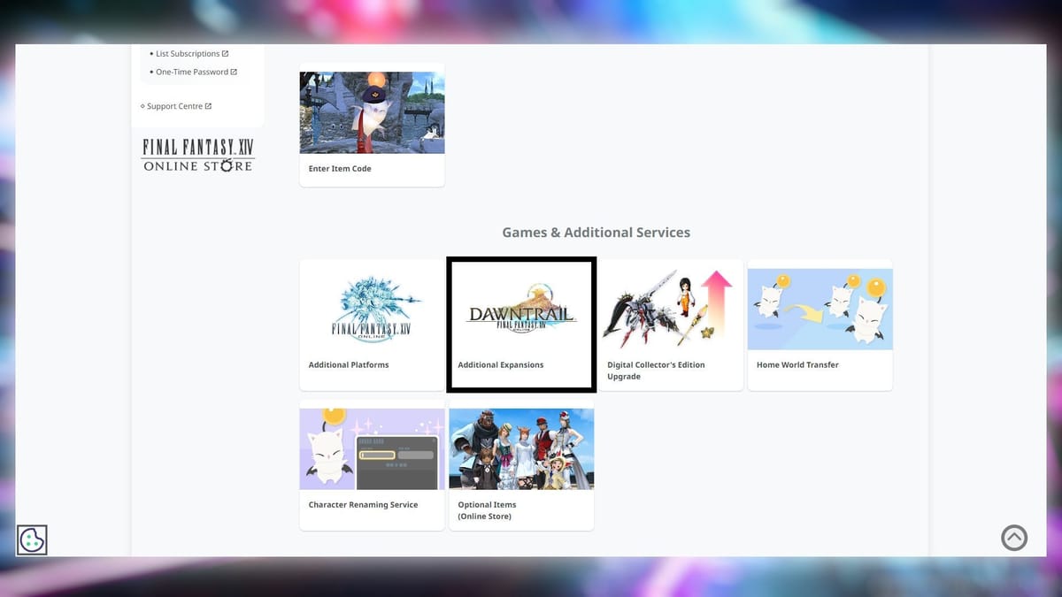Open the Enter Item Code card
The image size is (1062, 597).
pyautogui.click(x=372, y=124)
